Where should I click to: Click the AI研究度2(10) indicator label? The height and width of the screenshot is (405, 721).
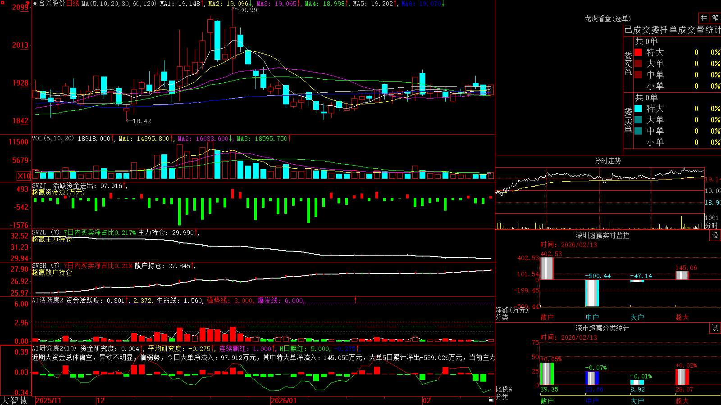55,348
